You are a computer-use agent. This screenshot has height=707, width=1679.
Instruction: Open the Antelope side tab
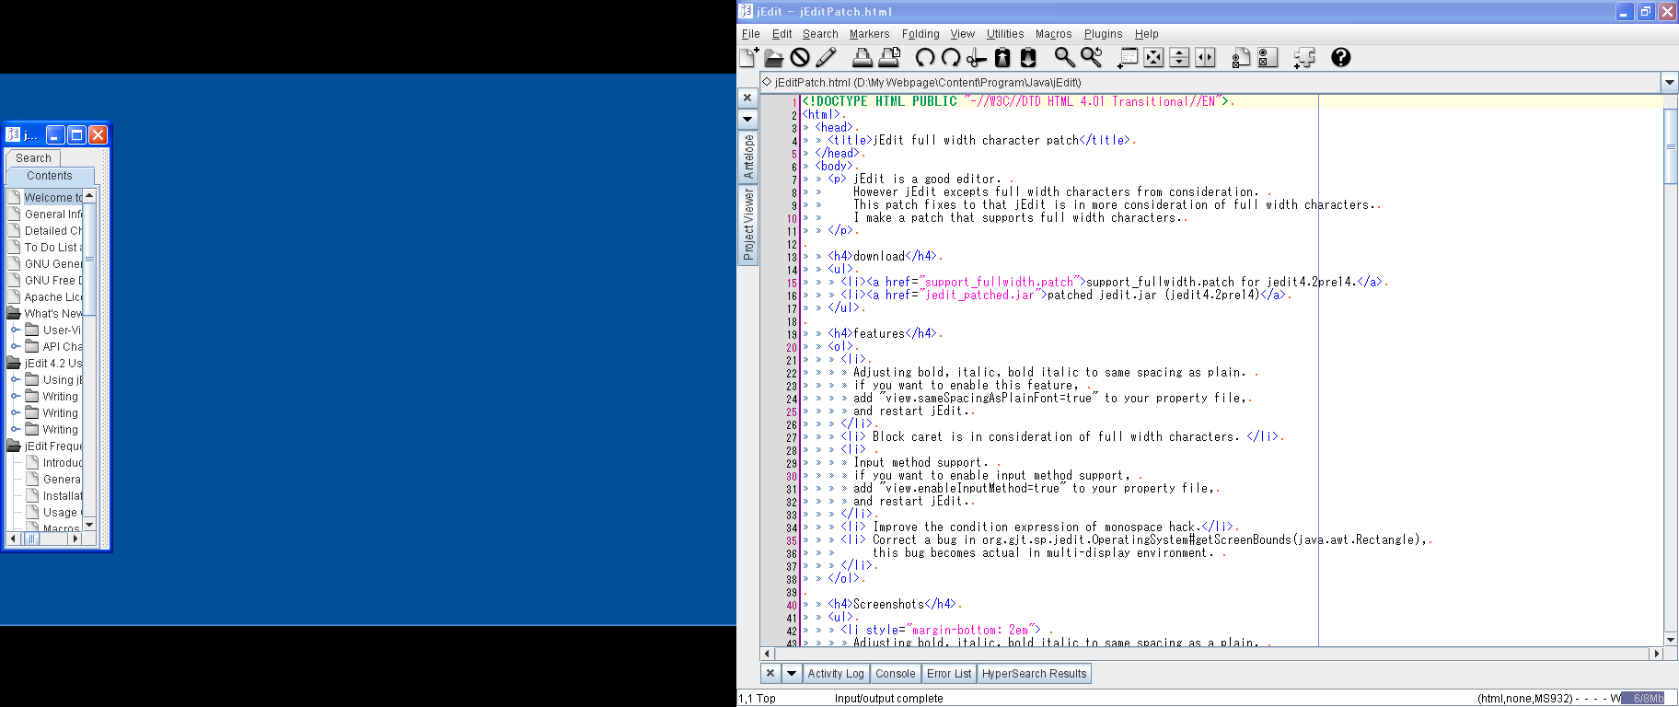point(747,156)
